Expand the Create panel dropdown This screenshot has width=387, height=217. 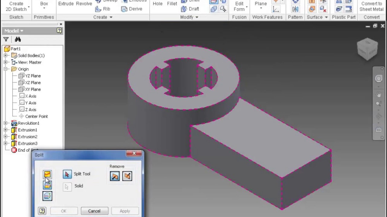coord(103,17)
